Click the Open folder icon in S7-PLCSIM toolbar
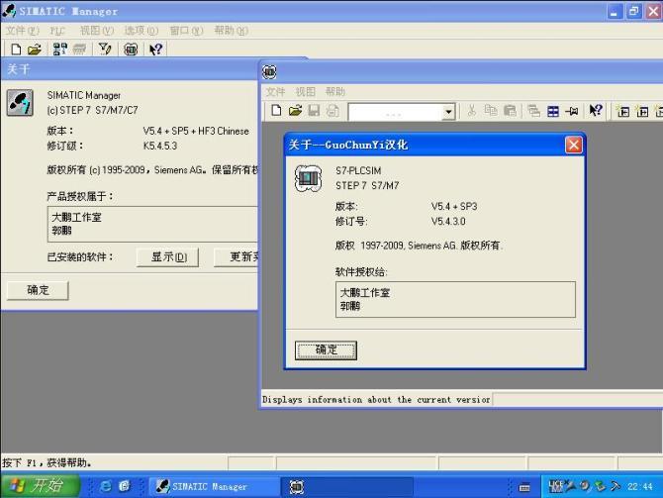The image size is (663, 498). point(295,111)
